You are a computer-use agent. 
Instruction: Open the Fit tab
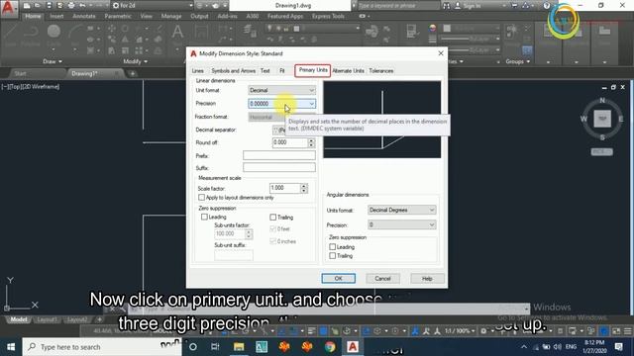coord(281,70)
